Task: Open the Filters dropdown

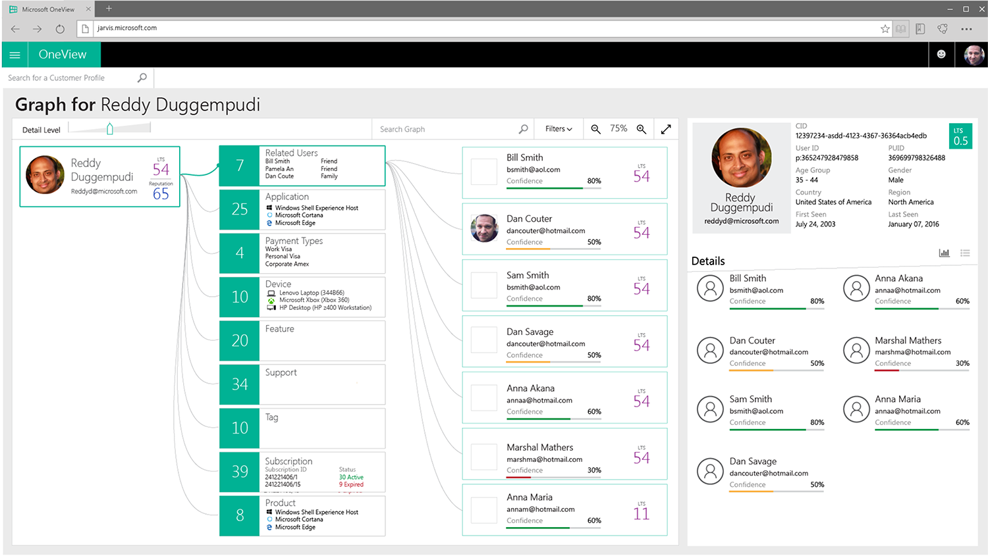Action: pyautogui.click(x=559, y=129)
